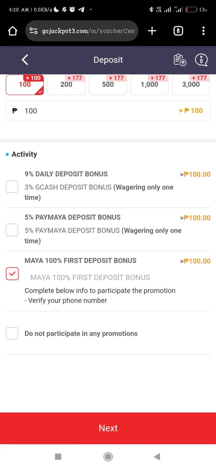
Task: Open a new browser tab with plus icon
Action: coord(152,31)
